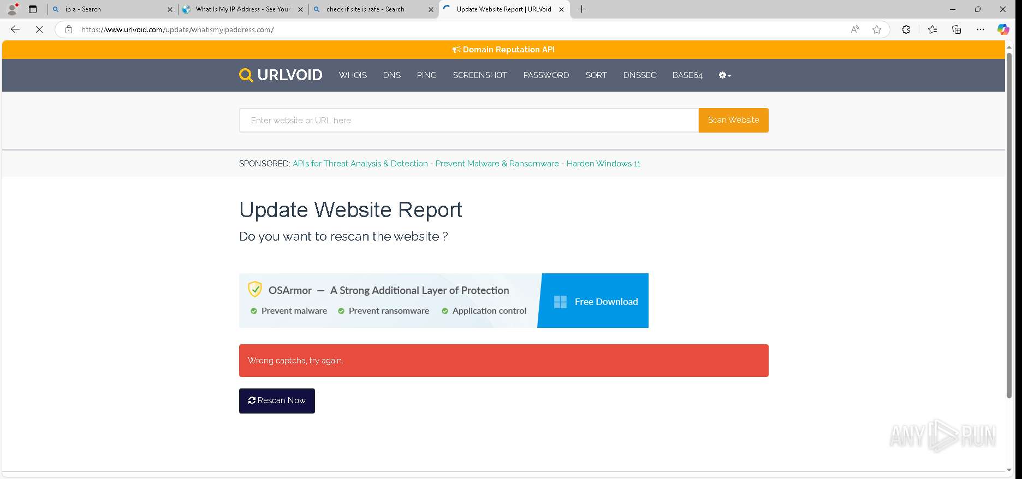Open 'Harden Windows 11' link
This screenshot has height=479, width=1022.
[603, 164]
